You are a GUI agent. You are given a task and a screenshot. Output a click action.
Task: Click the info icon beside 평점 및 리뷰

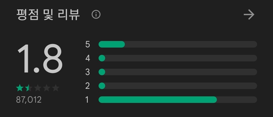tap(96, 15)
